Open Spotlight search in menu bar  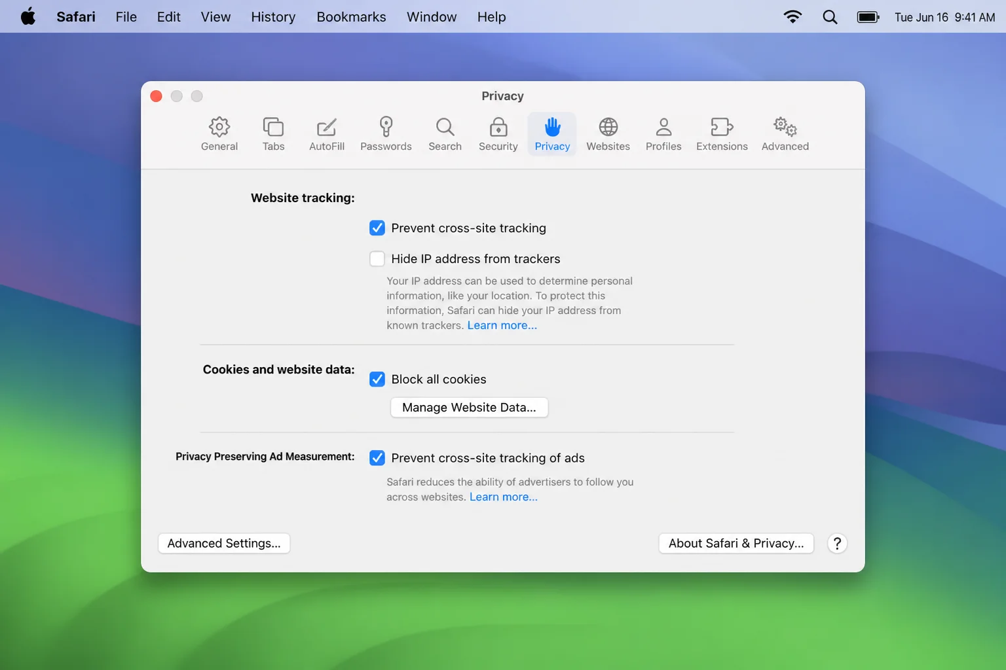tap(830, 17)
